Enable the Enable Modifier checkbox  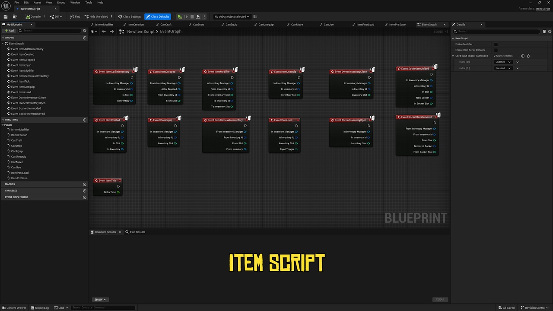click(x=496, y=44)
